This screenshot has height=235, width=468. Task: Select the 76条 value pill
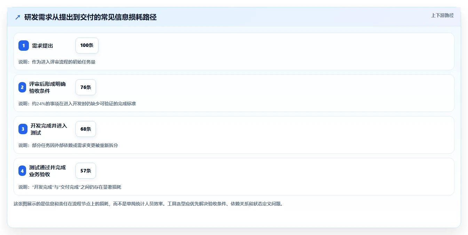(86, 87)
